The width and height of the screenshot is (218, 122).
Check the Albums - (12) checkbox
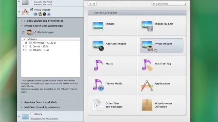26,50
